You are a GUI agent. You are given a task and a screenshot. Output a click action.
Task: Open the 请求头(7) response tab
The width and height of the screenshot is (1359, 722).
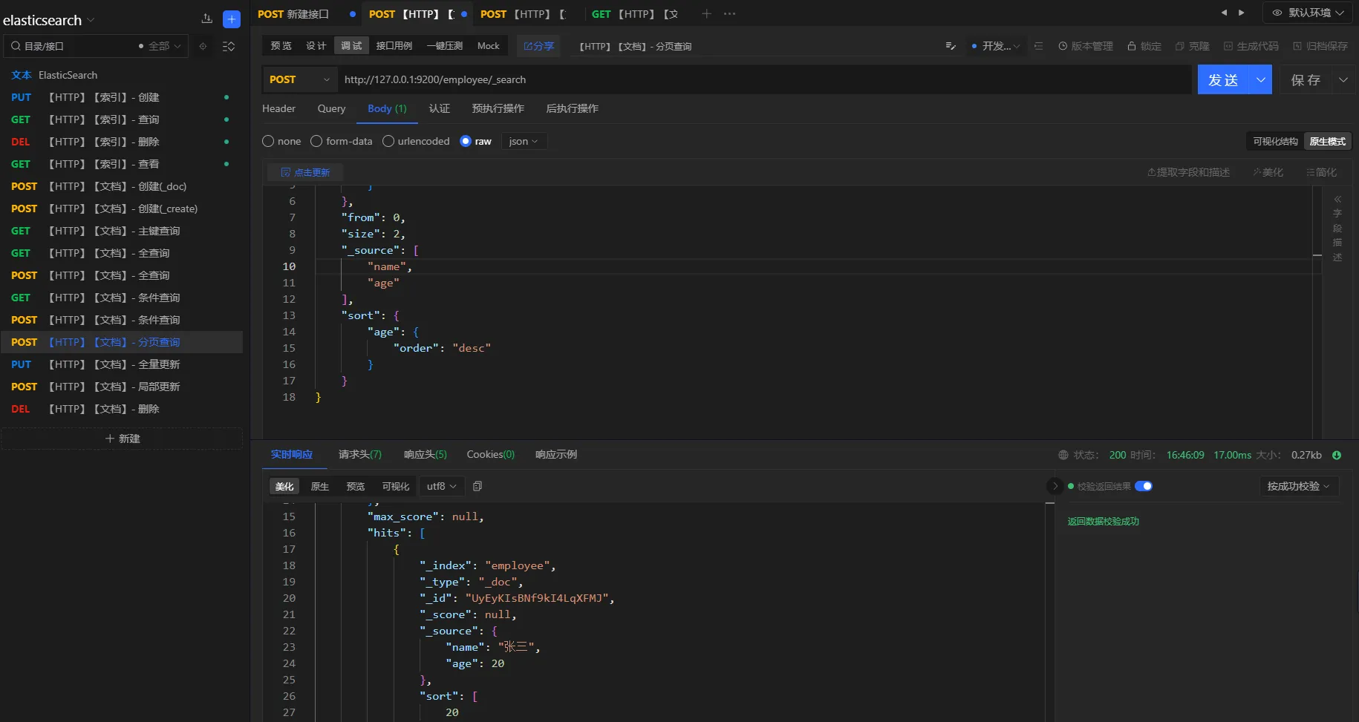(359, 454)
